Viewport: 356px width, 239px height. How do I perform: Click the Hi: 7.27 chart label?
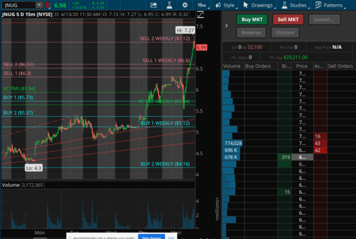click(185, 30)
